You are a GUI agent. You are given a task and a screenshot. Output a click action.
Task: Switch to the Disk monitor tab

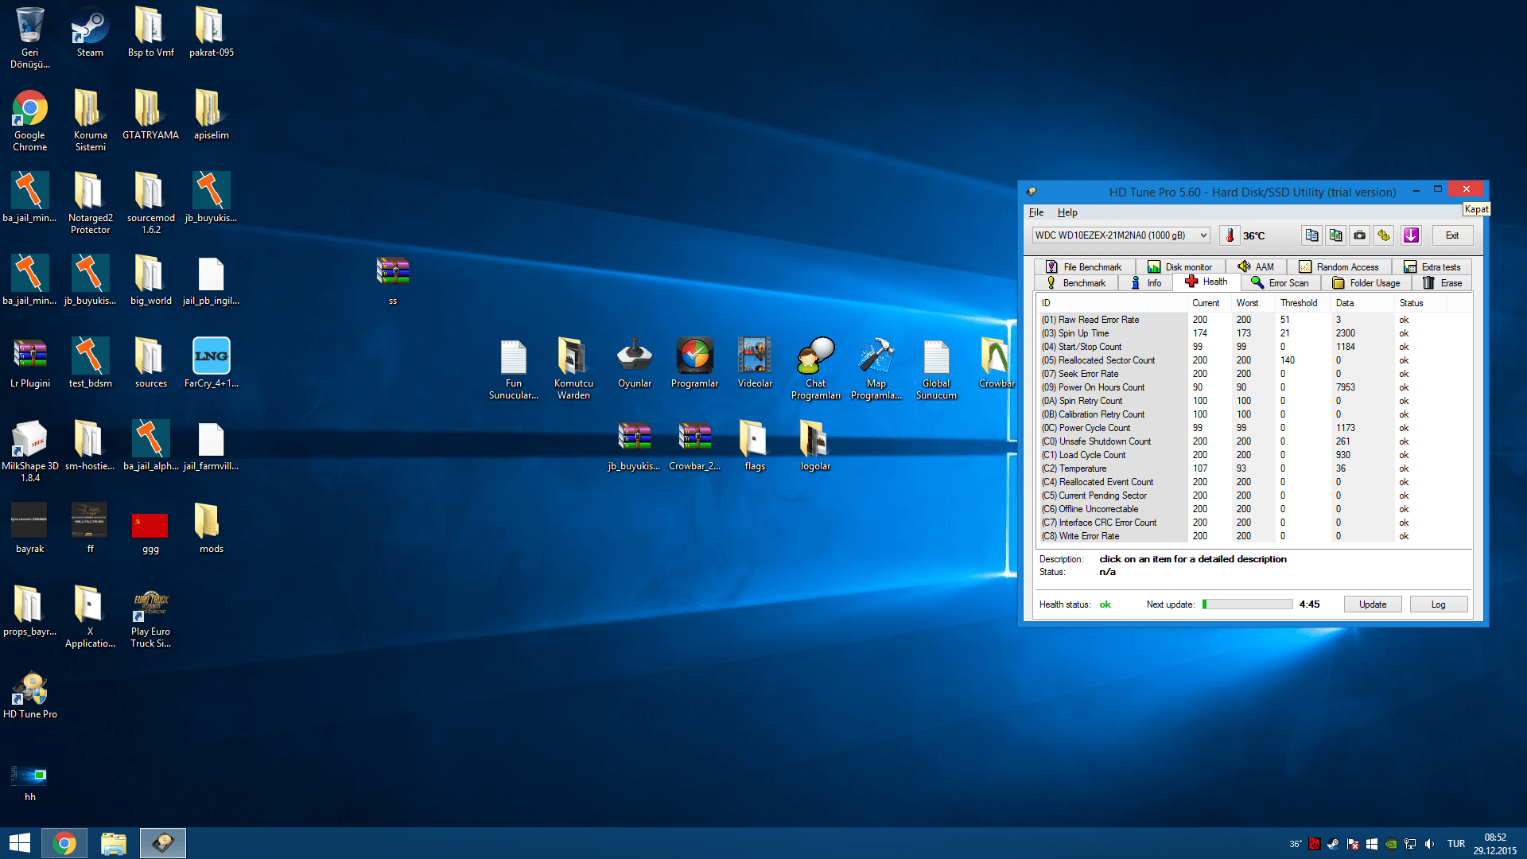point(1180,267)
